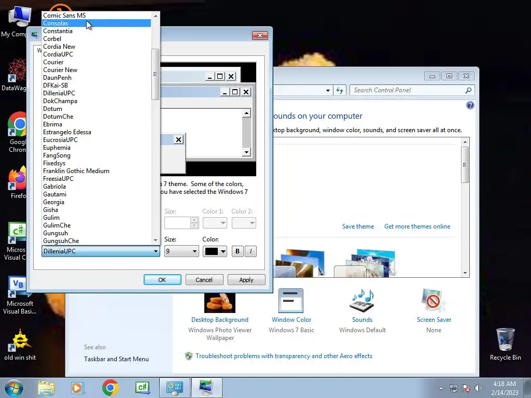Click the black font color swatch

click(x=212, y=251)
